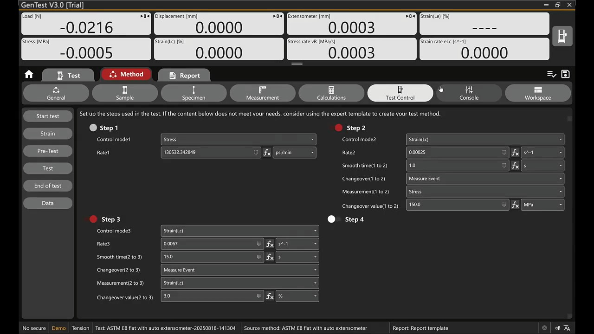Expand the Changeover(2 to 3) Measure Event dropdown
Viewport: 594px width, 334px height.
click(x=239, y=270)
